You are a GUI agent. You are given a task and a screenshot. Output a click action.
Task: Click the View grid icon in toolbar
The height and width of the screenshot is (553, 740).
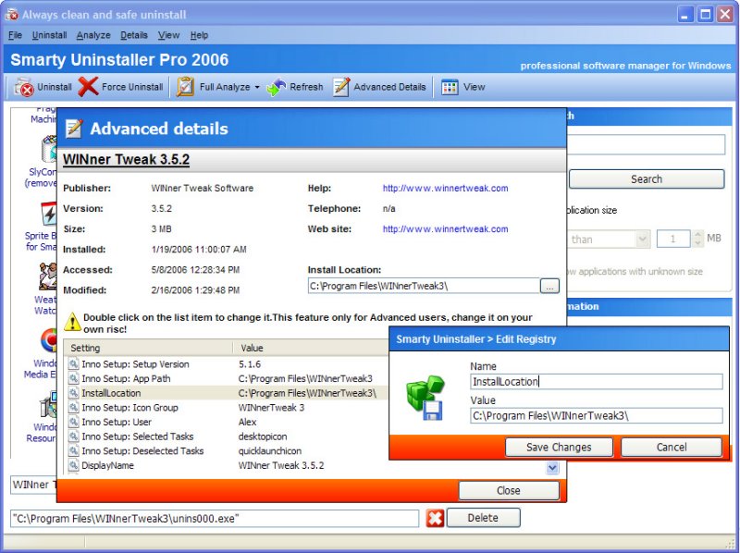tap(450, 87)
